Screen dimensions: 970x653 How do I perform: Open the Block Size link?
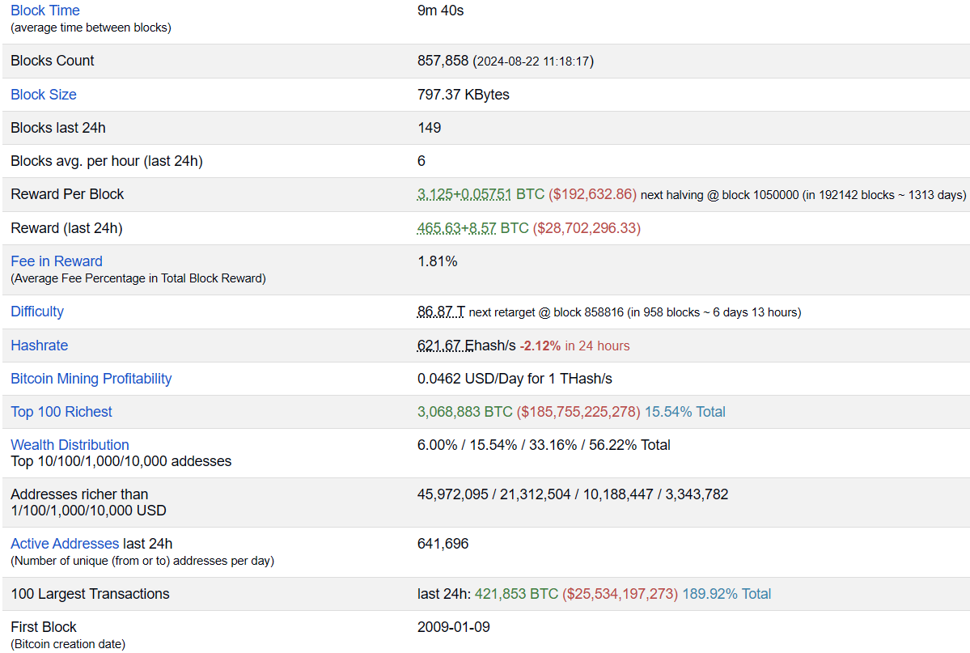[44, 95]
